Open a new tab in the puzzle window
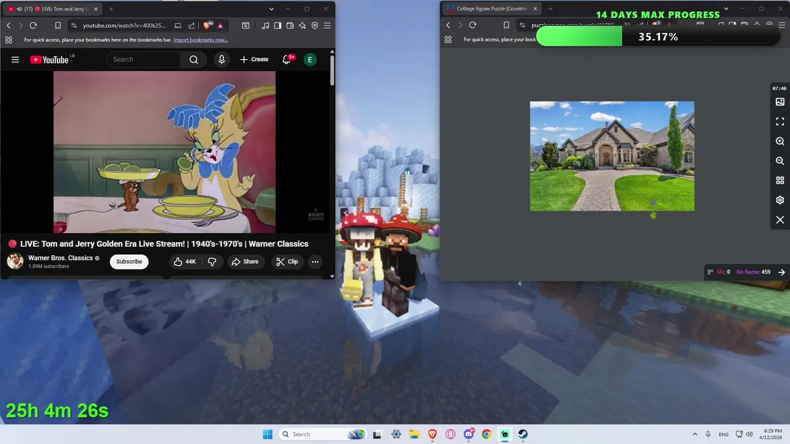Viewport: 790px width, 444px height. (550, 9)
